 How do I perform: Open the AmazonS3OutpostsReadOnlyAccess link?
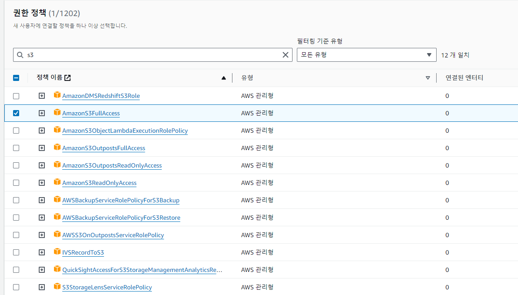[x=112, y=165]
